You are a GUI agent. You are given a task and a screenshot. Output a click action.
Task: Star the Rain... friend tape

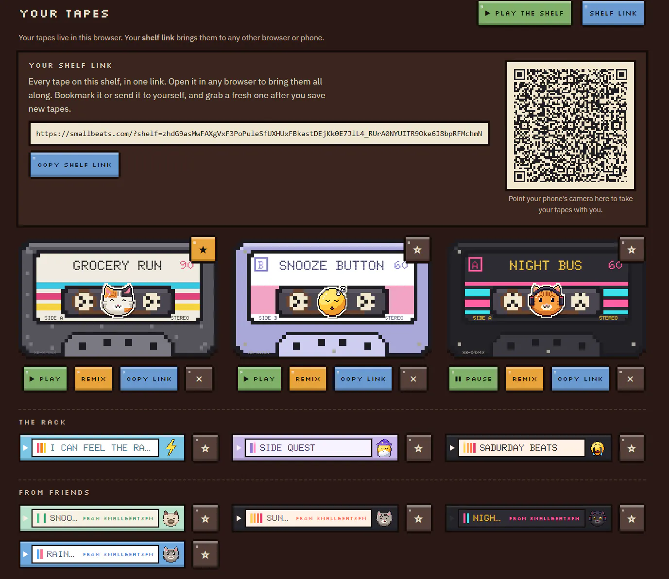point(206,555)
